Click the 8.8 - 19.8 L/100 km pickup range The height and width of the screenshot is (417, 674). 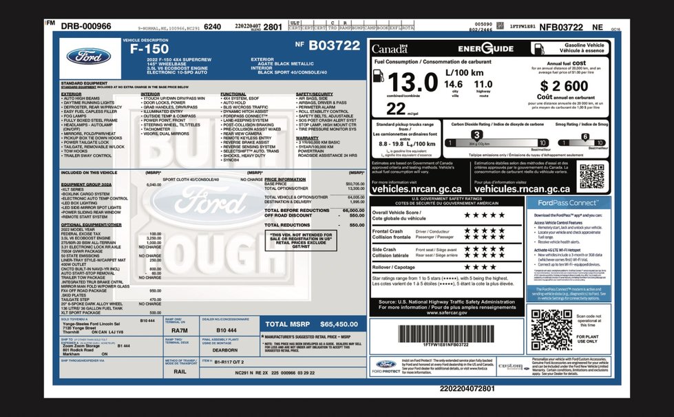pos(407,145)
